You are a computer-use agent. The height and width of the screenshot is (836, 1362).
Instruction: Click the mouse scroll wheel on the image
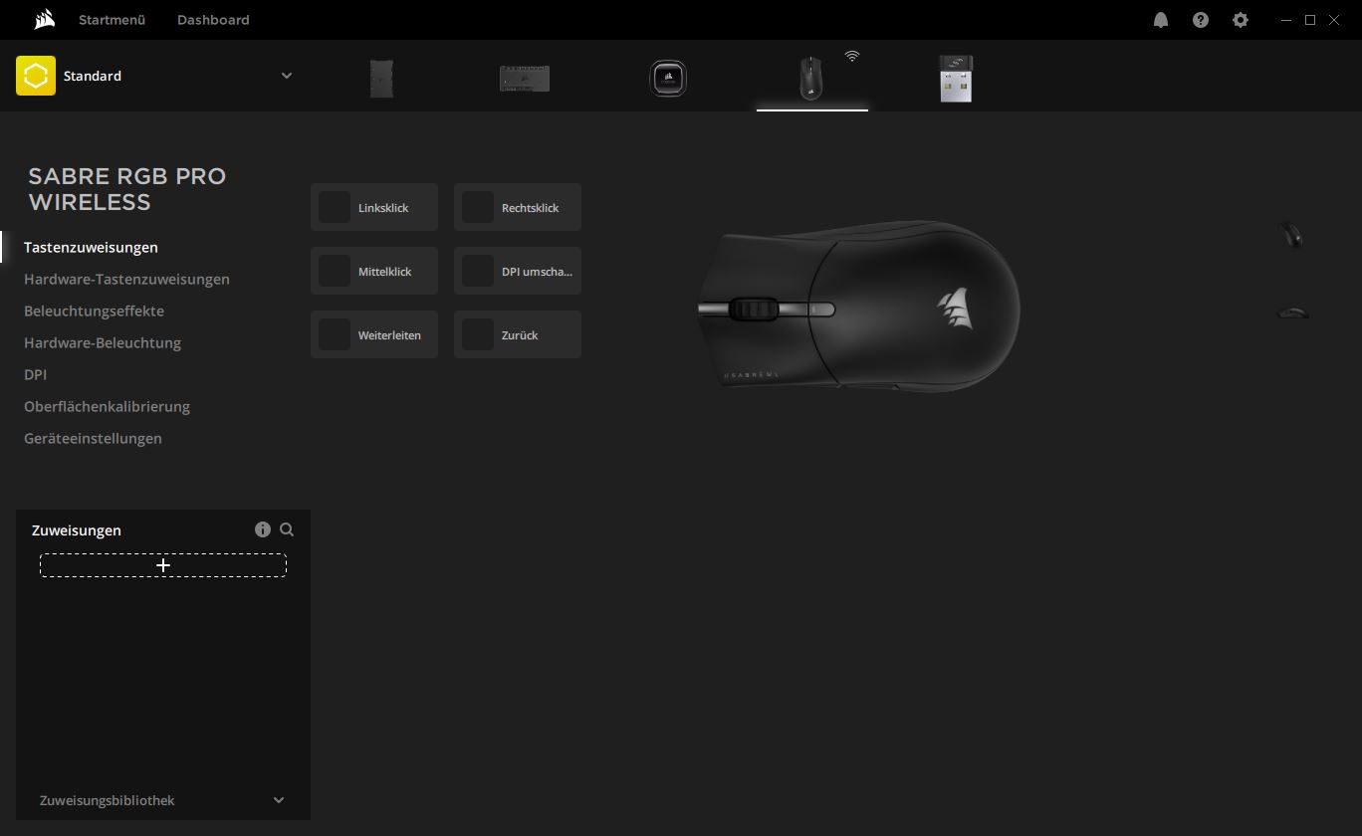pos(754,310)
